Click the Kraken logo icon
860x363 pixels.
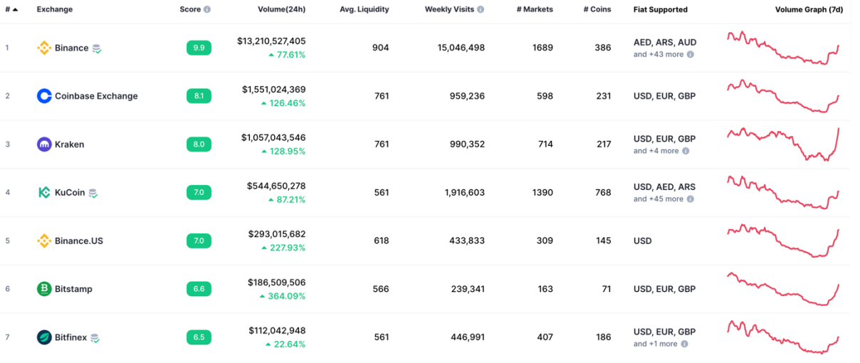tap(44, 144)
